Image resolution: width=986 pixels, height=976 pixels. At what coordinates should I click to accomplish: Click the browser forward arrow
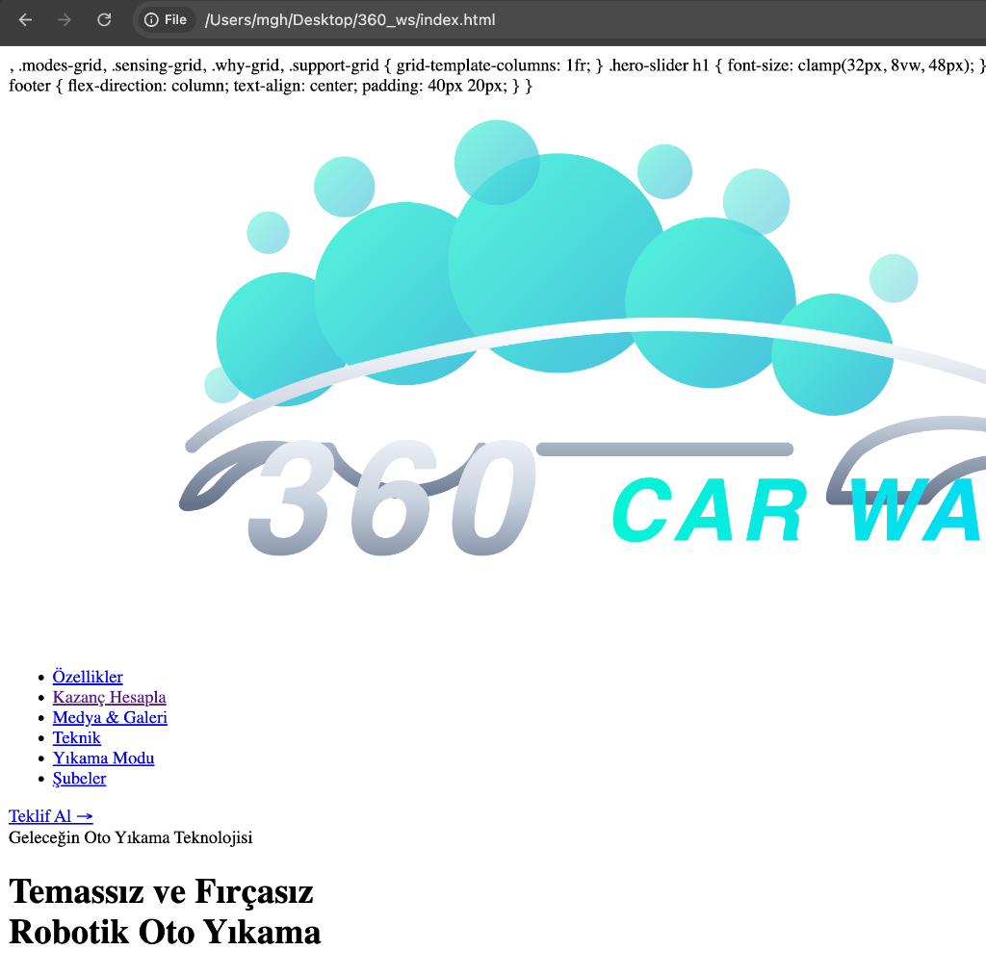(x=65, y=20)
